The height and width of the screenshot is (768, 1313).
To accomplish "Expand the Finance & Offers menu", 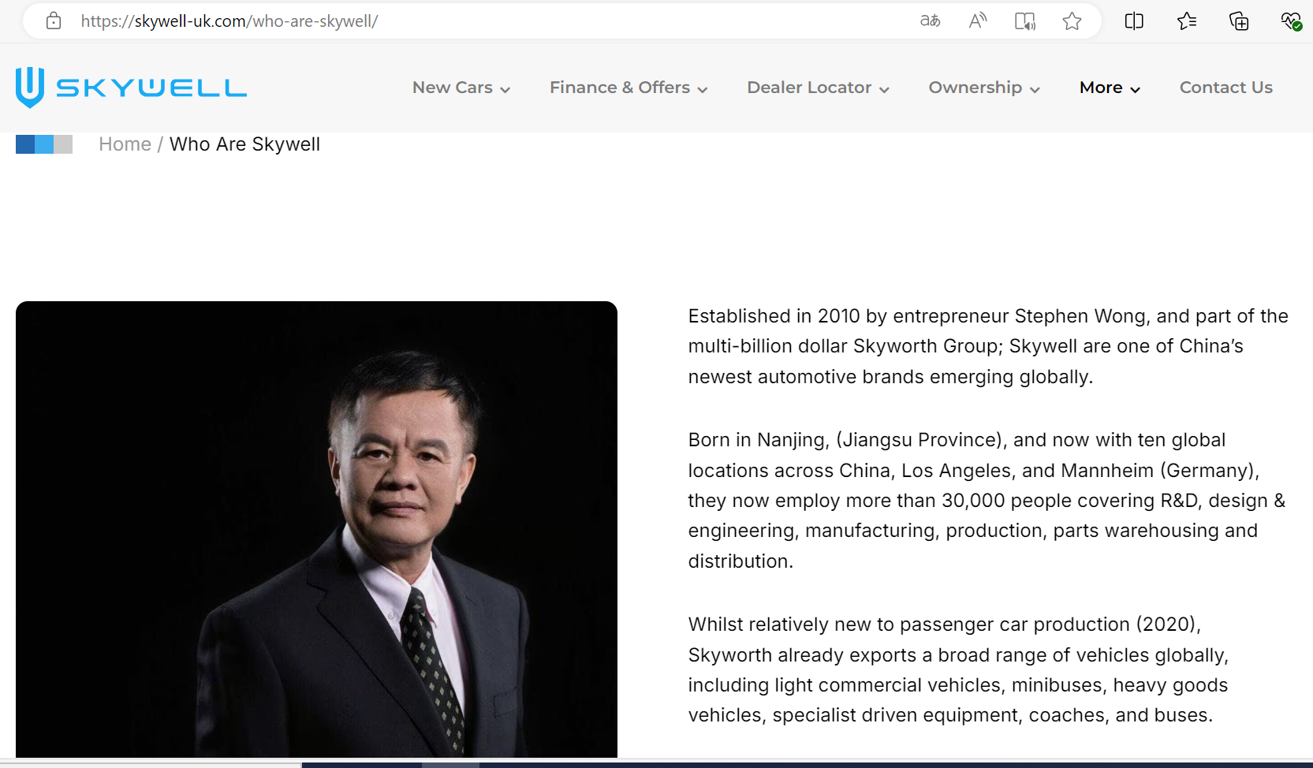I will click(629, 88).
